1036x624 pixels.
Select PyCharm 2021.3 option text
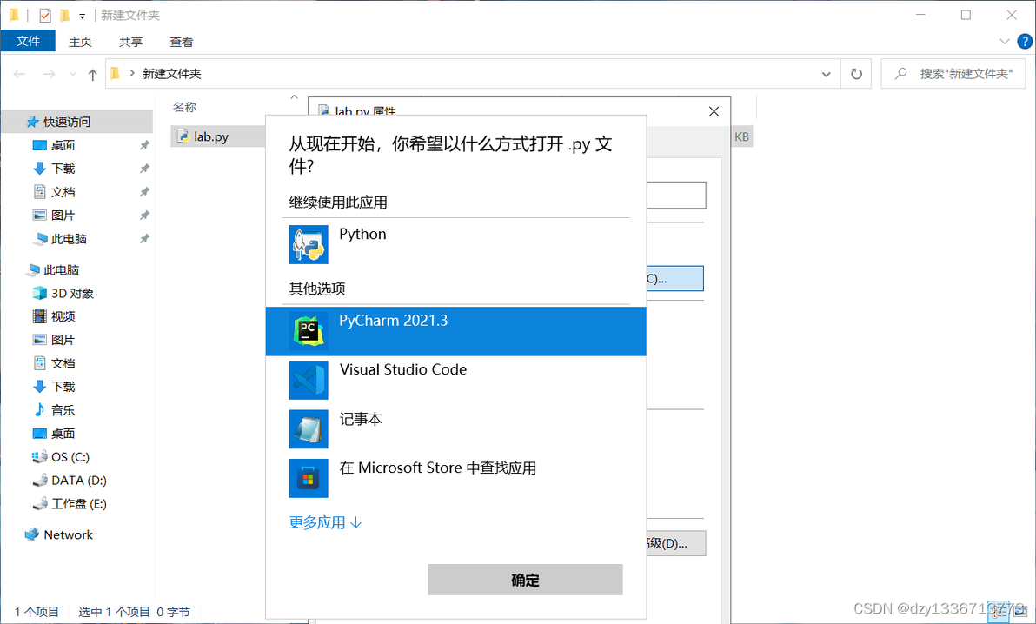point(393,321)
